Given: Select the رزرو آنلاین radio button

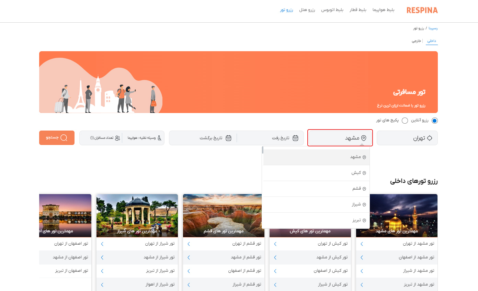Looking at the screenshot, I should coord(435,121).
